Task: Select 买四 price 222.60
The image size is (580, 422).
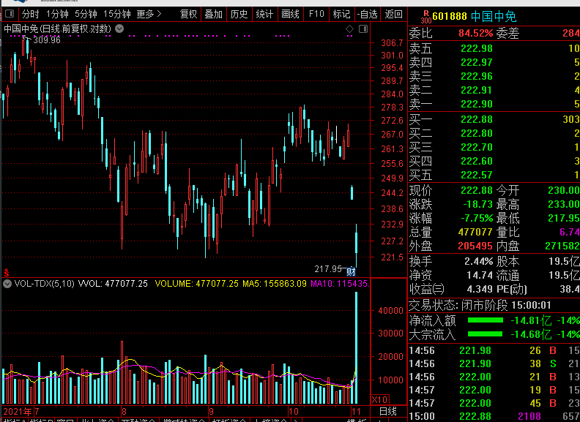Action: [x=477, y=161]
